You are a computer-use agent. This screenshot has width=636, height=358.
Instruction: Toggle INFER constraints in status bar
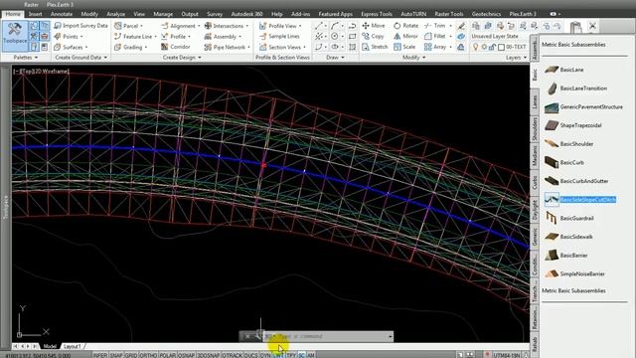click(x=100, y=355)
